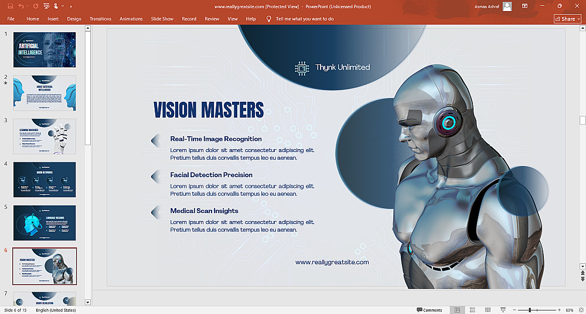Click the Next Slide double-arrow button
This screenshot has height=314, width=586.
(582, 279)
